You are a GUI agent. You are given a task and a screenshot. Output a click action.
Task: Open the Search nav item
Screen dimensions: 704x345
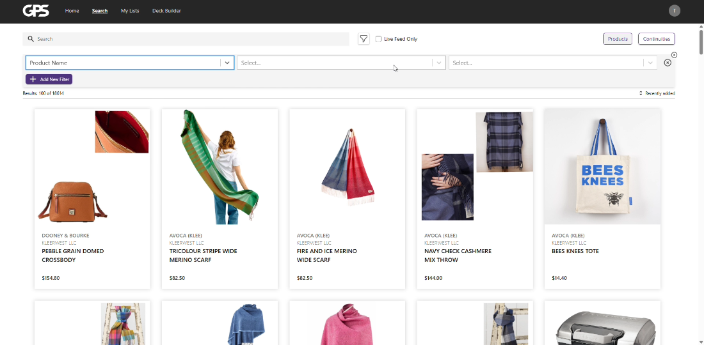pyautogui.click(x=100, y=11)
